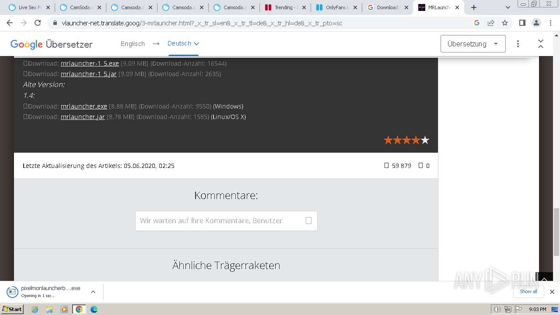Viewport: 560px width, 315px height.
Task: Open File Explorer from the taskbar
Action: click(x=49, y=309)
